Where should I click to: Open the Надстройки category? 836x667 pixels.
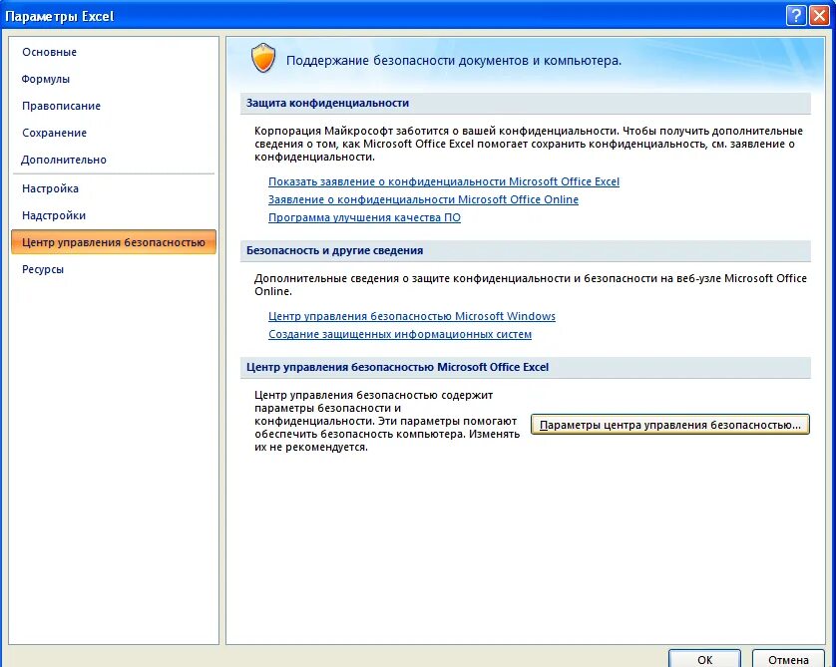point(53,215)
